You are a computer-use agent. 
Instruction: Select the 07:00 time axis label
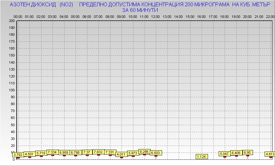(x=98, y=16)
